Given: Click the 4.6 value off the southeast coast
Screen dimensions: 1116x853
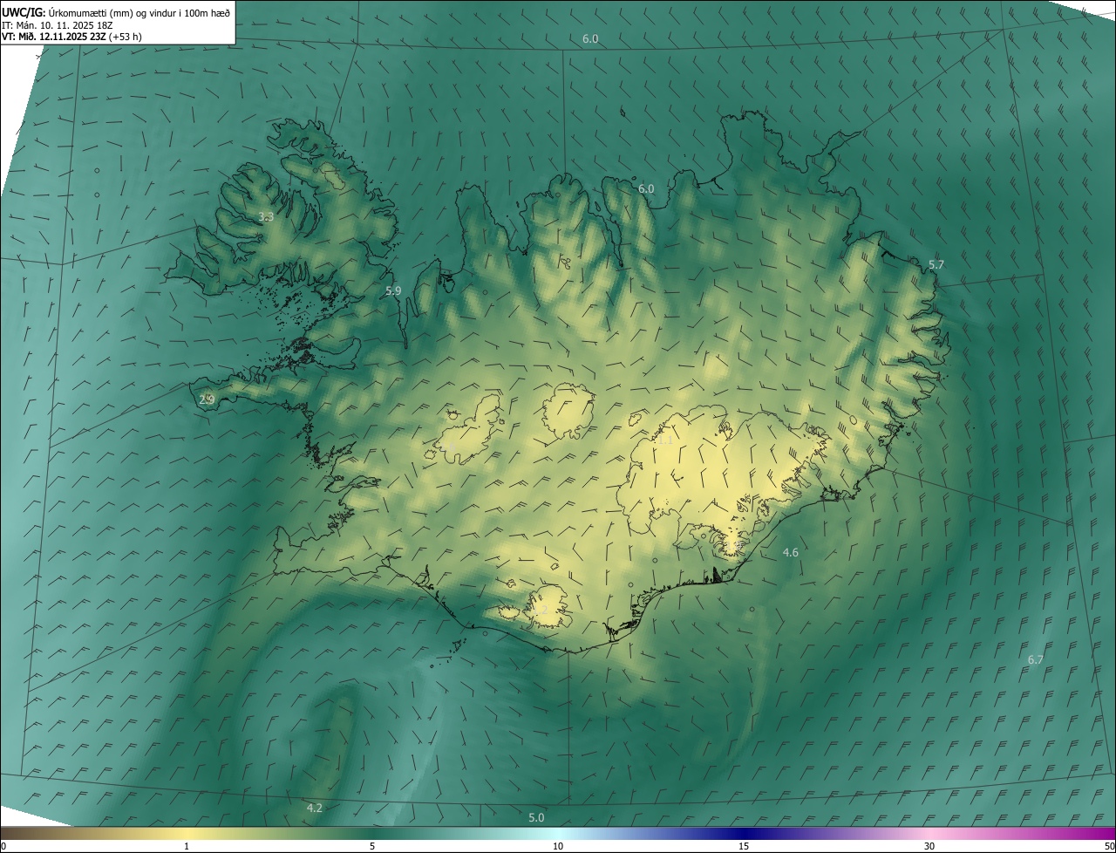Looking at the screenshot, I should click(x=791, y=552).
